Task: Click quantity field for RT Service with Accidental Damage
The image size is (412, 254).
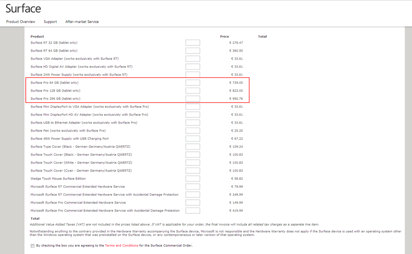Action: tap(193, 195)
